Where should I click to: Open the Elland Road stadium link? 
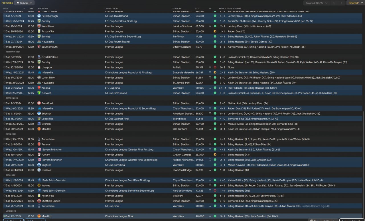(x=179, y=119)
